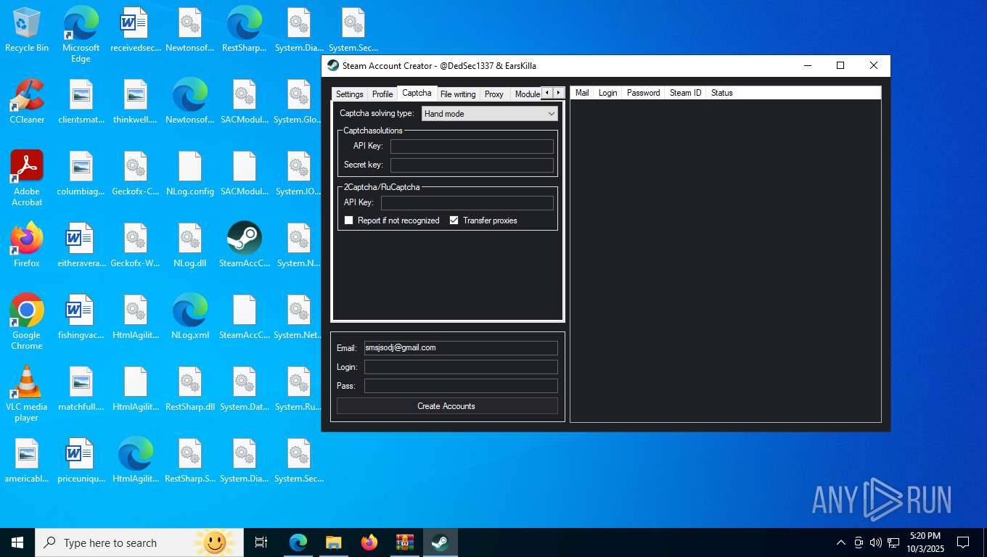Open the notification center
Viewport: 987px width, 557px height.
click(963, 542)
